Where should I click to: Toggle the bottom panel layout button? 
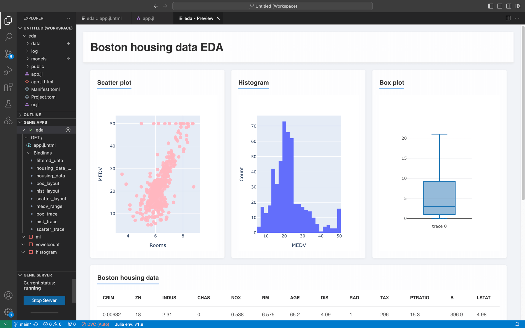pyautogui.click(x=500, y=6)
